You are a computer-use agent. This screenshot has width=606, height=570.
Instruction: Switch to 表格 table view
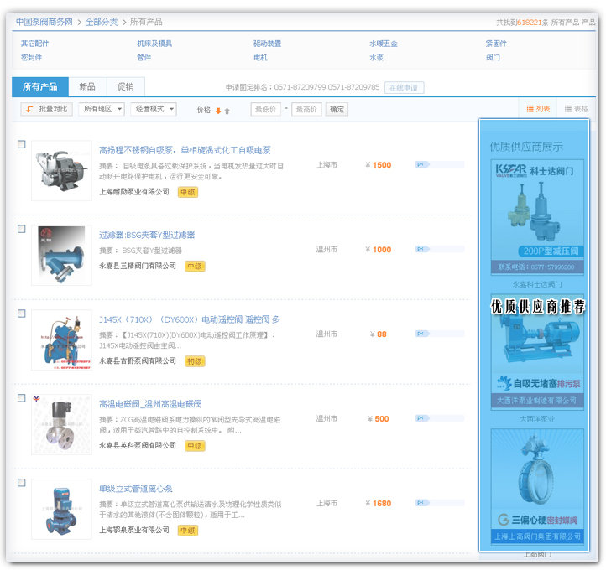[576, 109]
